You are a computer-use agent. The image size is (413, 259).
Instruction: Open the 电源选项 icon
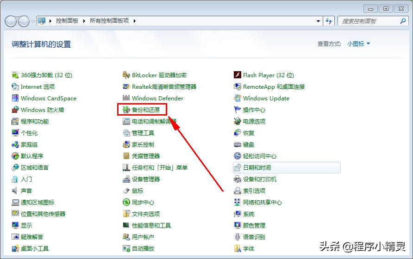238,121
